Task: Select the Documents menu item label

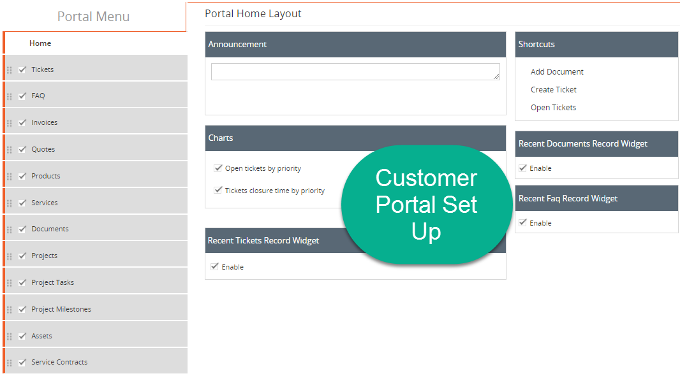Action: tap(50, 229)
